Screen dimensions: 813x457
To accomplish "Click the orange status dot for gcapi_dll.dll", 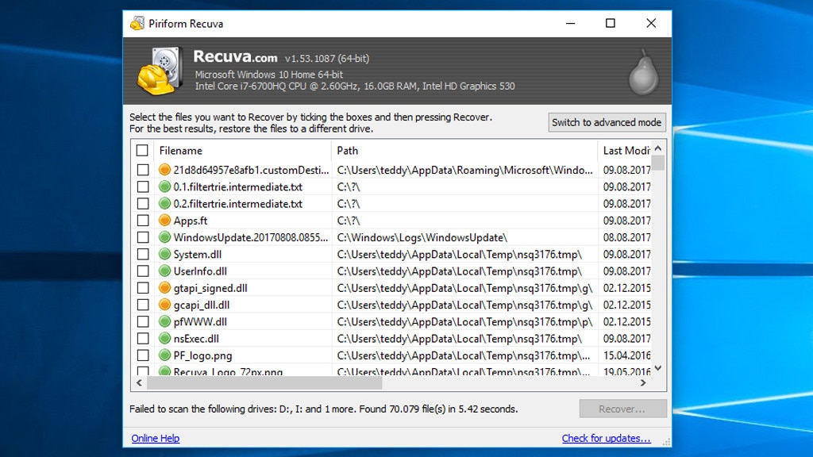I will pyautogui.click(x=164, y=305).
